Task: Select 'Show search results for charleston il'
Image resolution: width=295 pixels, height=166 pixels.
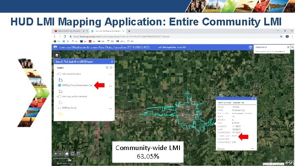Action: [x=270, y=51]
